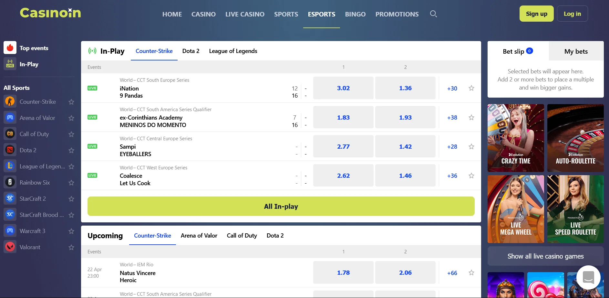This screenshot has height=298, width=609.
Task: Select the StarCraft Brood War icon
Action: click(x=10, y=215)
